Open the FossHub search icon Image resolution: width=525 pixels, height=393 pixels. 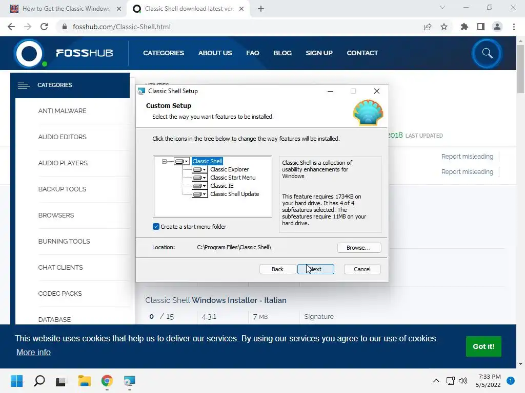(487, 53)
